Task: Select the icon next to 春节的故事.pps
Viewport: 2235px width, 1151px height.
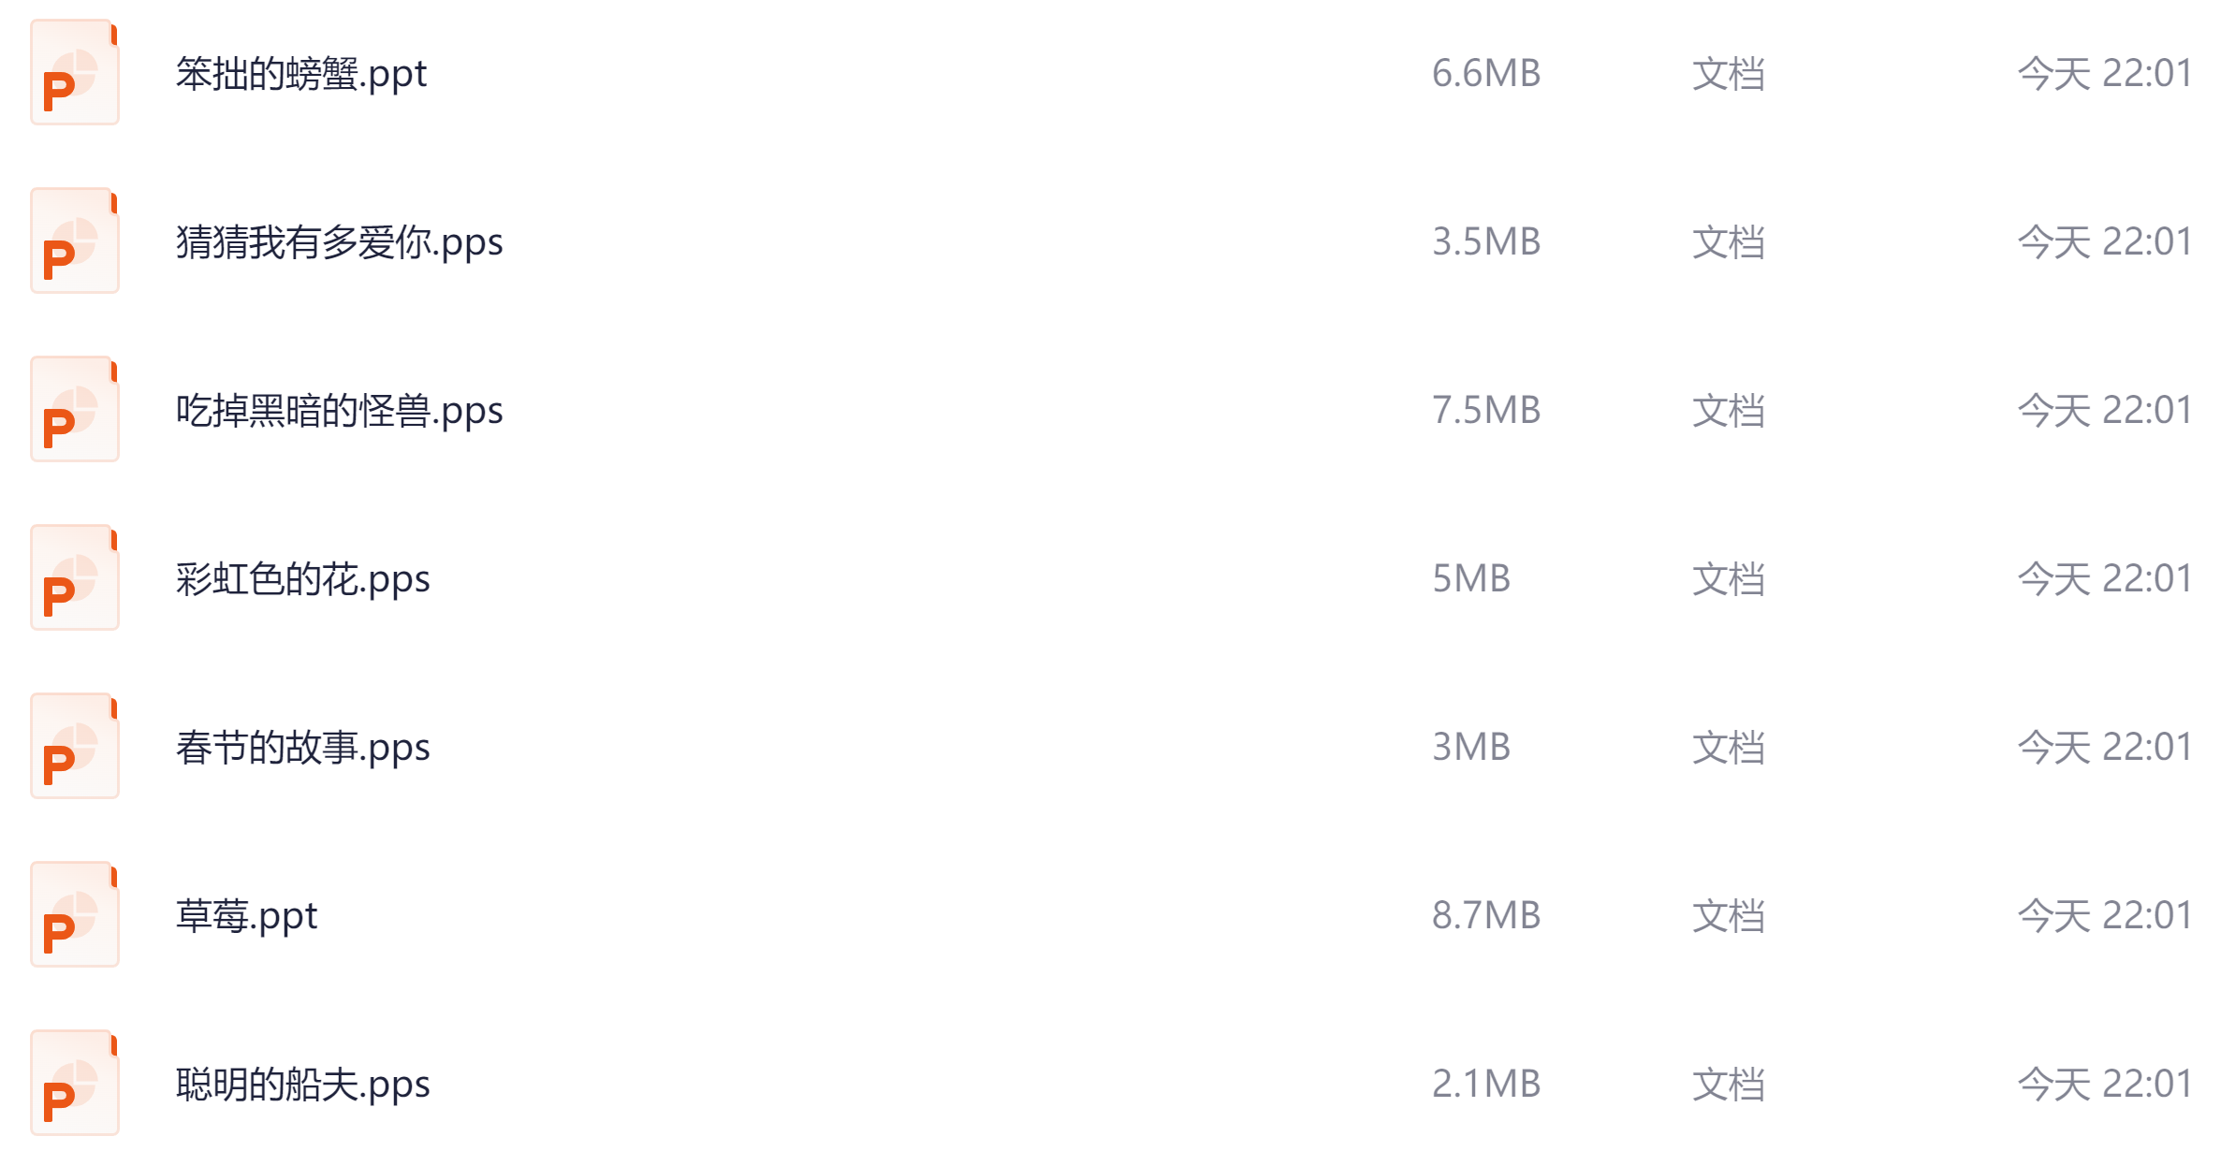Action: (75, 747)
